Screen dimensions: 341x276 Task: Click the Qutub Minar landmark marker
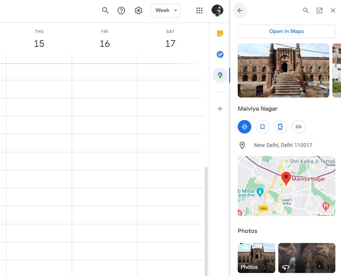[260, 192]
